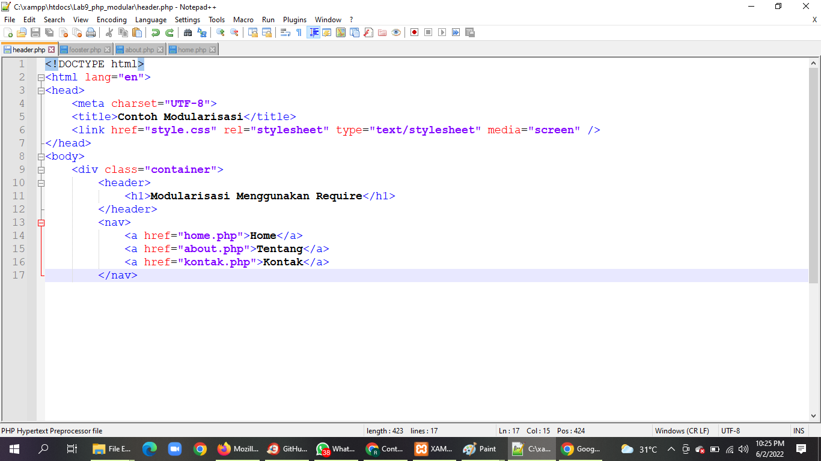The image size is (821, 461).
Task: Open the Plugins menu
Action: (x=295, y=20)
